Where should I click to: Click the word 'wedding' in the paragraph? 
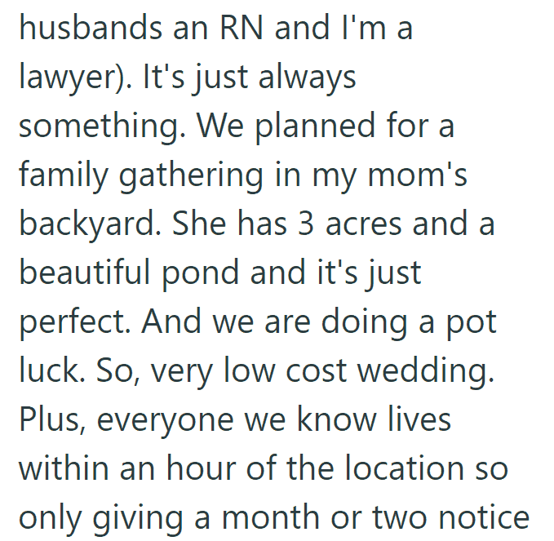click(425, 372)
